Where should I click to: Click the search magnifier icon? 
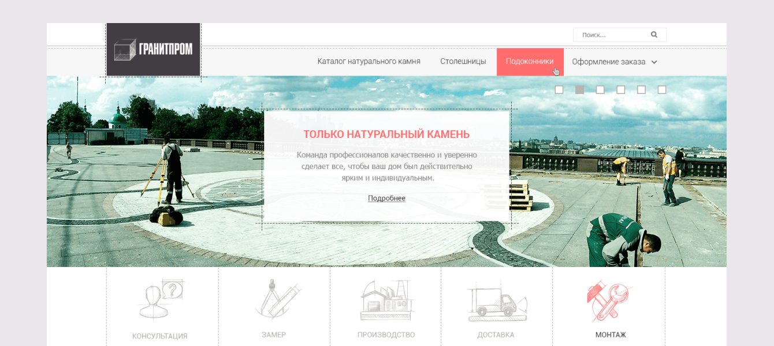coord(654,35)
